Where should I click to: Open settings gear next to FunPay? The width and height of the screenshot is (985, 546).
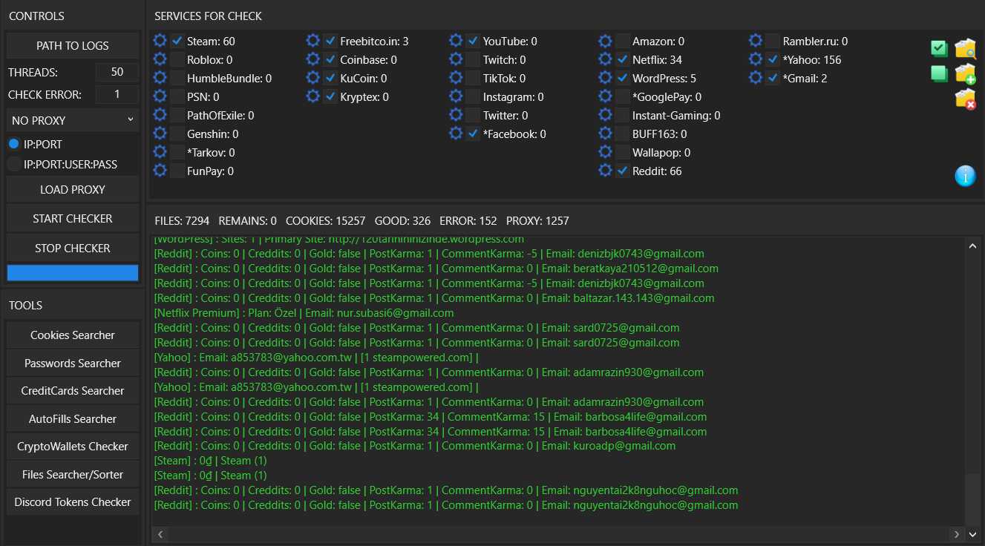[160, 171]
